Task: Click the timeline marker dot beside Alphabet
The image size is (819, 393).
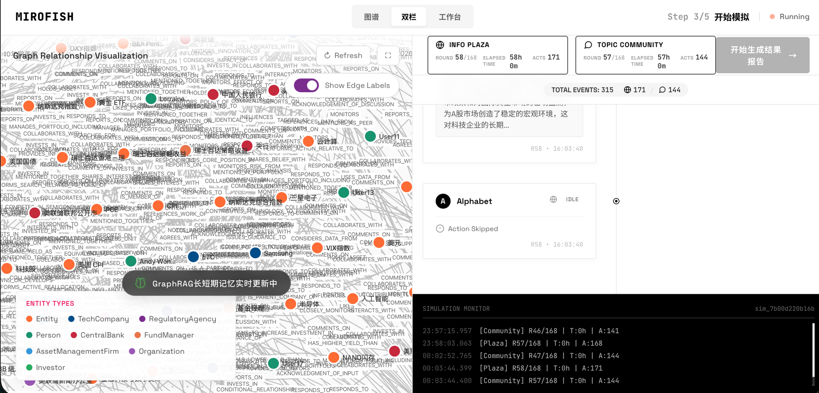Action: 616,201
